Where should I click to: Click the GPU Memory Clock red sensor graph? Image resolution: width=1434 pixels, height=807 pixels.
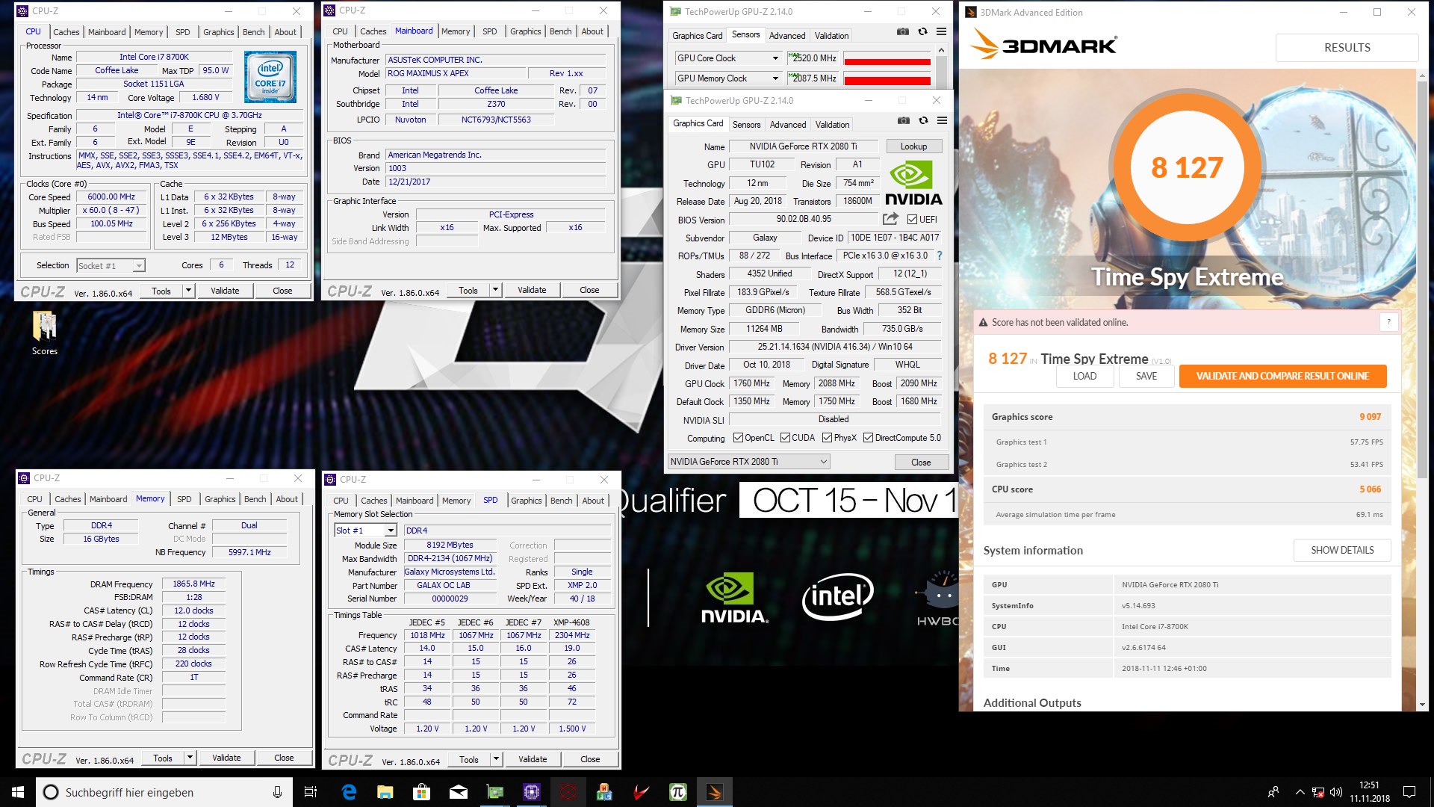887,78
